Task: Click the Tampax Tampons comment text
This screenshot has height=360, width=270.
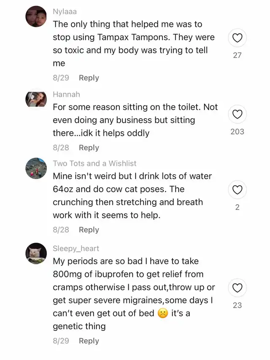Action: point(133,43)
